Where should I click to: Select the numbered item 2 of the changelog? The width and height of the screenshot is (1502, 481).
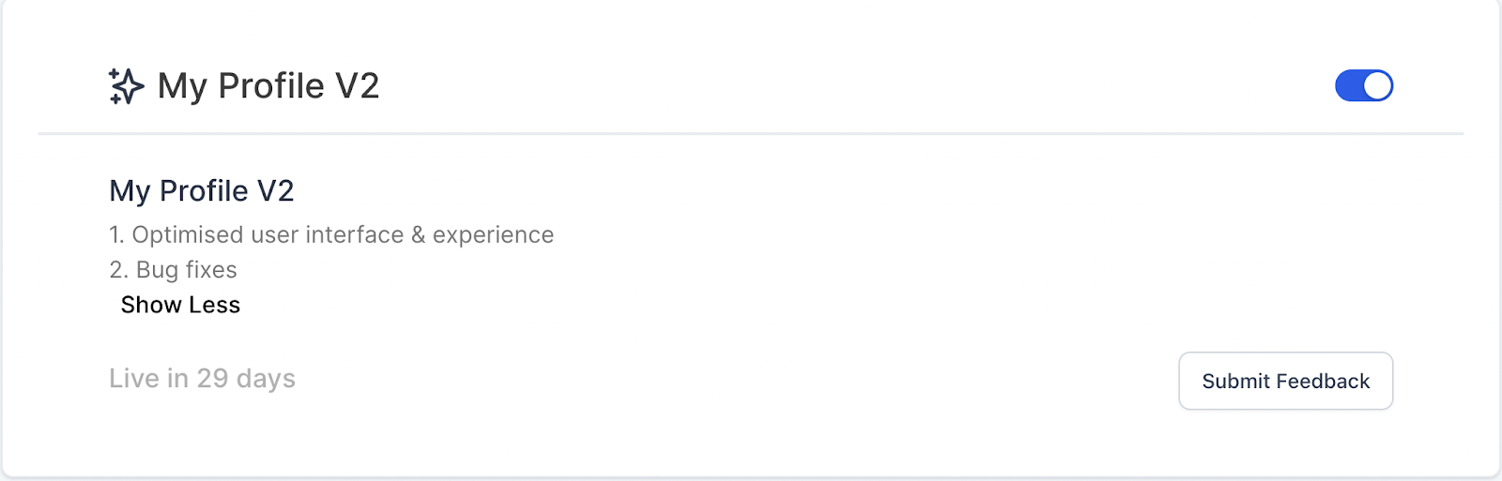coord(173,270)
